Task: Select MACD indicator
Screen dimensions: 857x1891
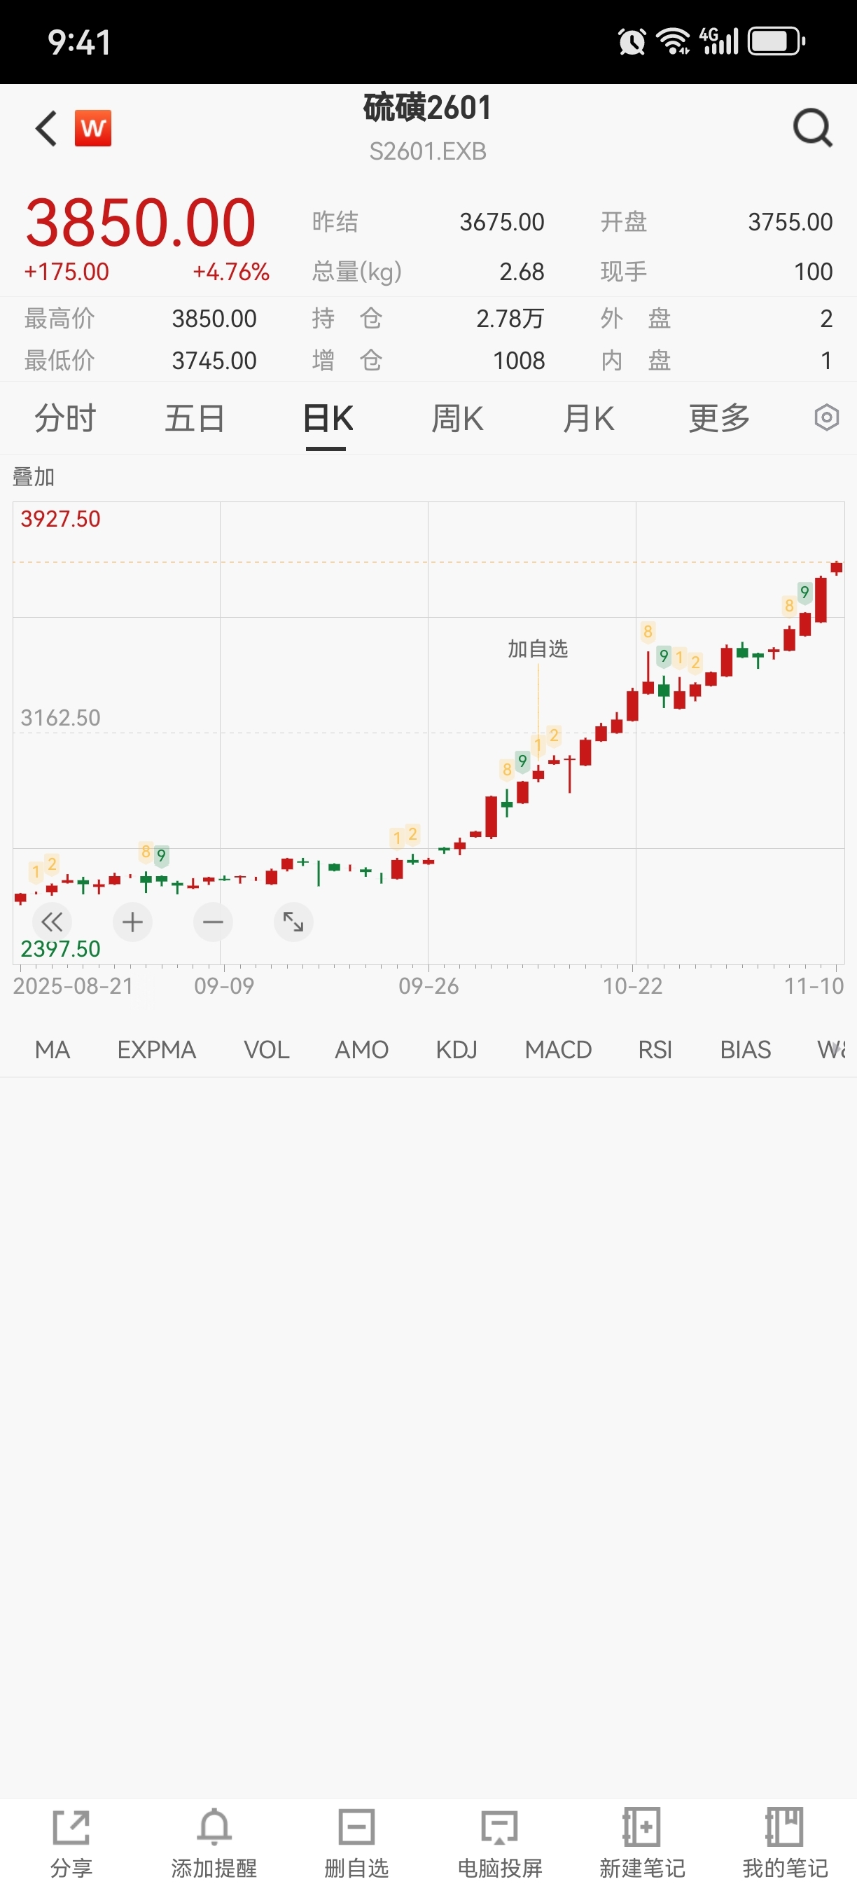Action: point(557,1050)
